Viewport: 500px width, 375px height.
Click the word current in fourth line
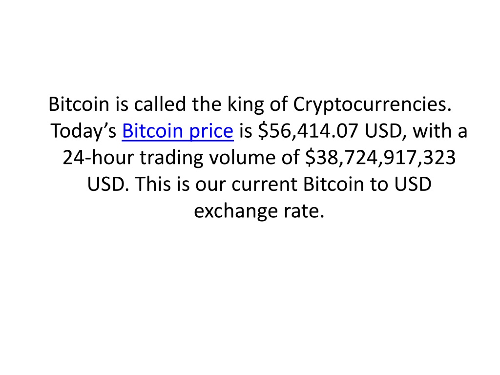pos(265,184)
